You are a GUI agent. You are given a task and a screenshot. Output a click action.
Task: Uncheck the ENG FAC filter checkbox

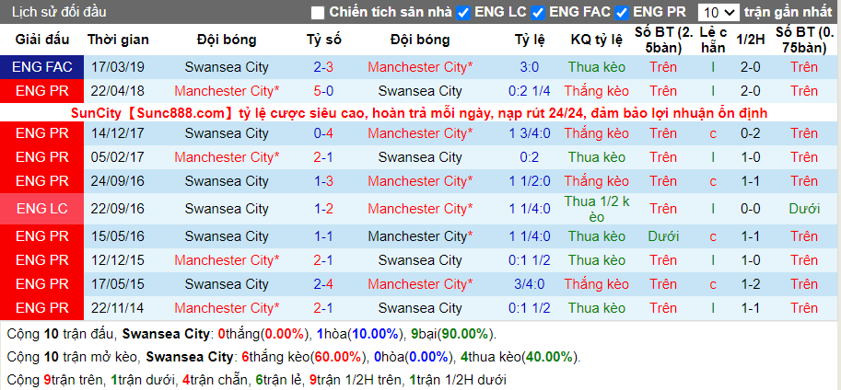coord(538,12)
